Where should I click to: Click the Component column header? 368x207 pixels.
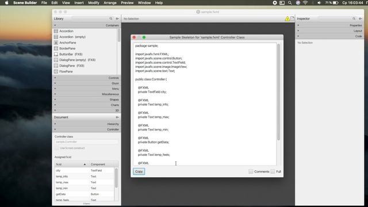[101, 164]
